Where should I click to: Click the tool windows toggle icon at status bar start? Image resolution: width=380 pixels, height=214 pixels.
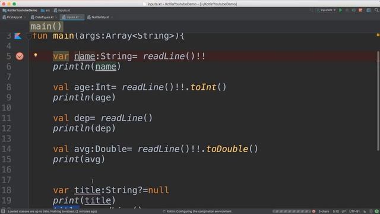(3, 212)
